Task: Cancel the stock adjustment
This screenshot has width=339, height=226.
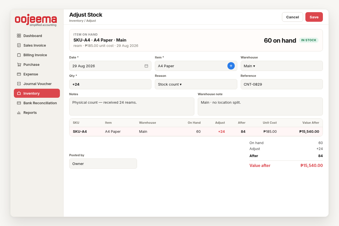Action: tap(292, 17)
